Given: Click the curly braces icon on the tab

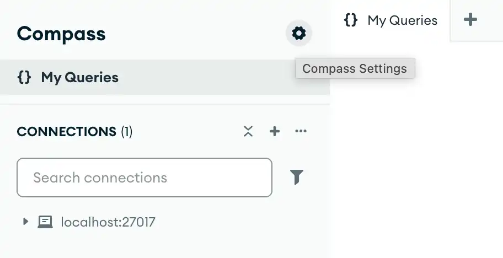Looking at the screenshot, I should tap(350, 20).
